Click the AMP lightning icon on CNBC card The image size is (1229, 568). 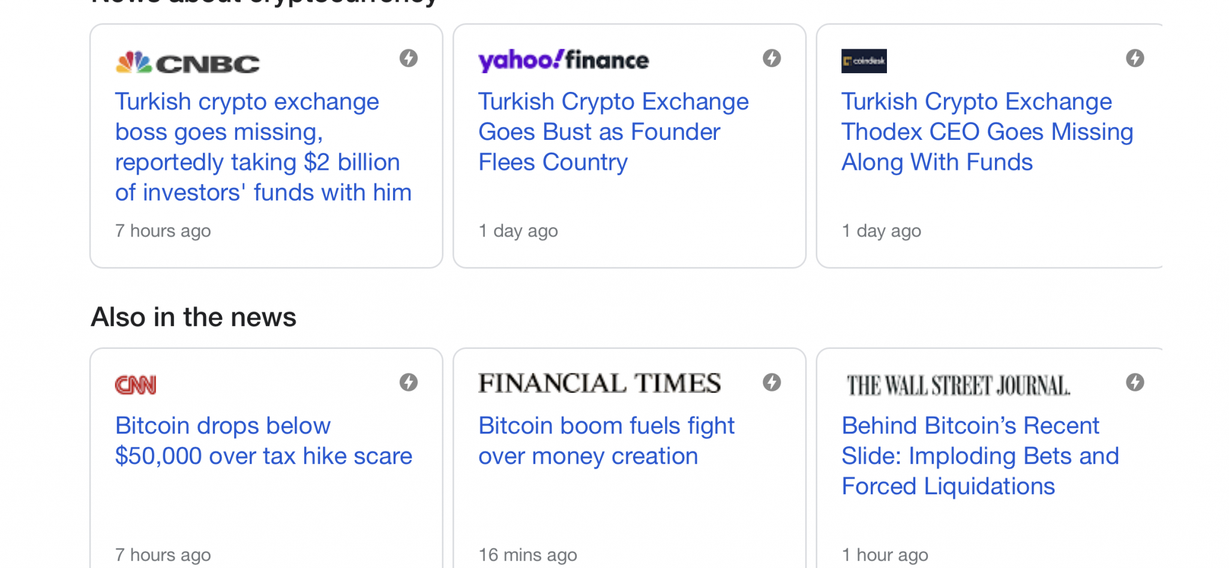[409, 58]
